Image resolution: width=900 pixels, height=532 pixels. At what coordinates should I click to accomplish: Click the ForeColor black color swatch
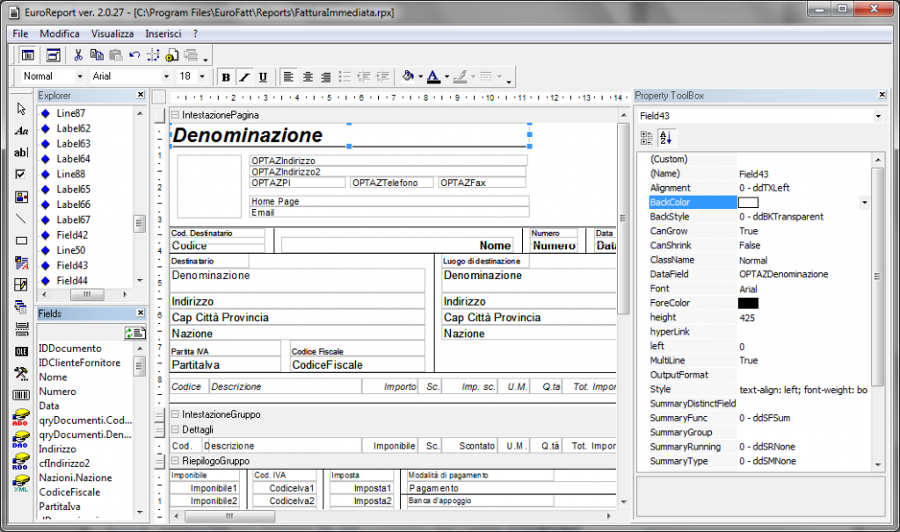748,303
